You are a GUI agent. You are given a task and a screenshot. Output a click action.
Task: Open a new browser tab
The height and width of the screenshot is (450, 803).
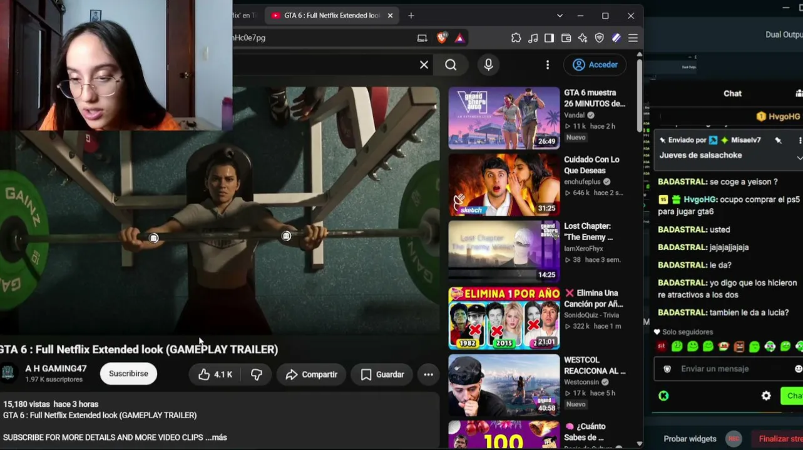[411, 16]
